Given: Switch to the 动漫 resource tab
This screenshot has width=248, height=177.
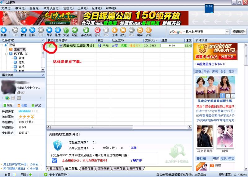Looking at the screenshot, I should 206,71.
